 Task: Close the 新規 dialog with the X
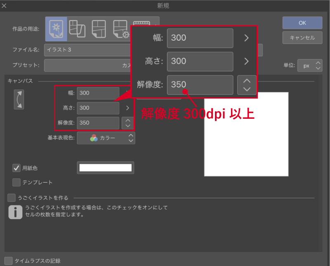[x=4, y=6]
